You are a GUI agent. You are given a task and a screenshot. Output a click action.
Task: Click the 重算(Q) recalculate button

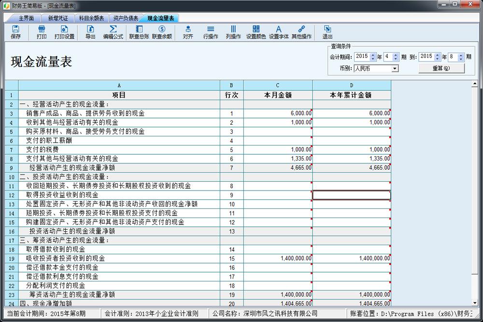click(x=441, y=68)
